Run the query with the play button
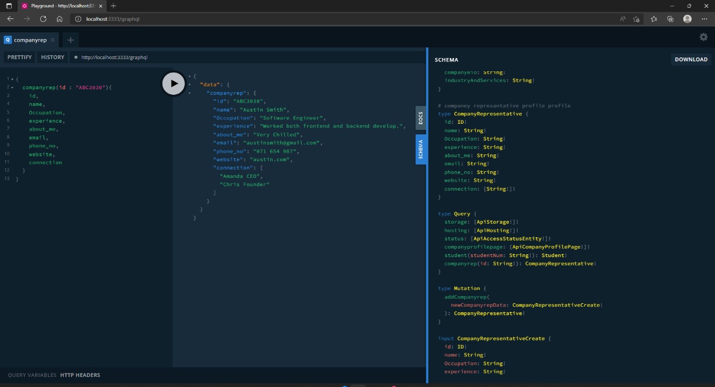The width and height of the screenshot is (715, 387). point(174,84)
